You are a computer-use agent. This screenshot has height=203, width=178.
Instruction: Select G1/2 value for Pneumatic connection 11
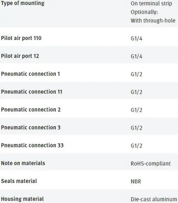(137, 92)
